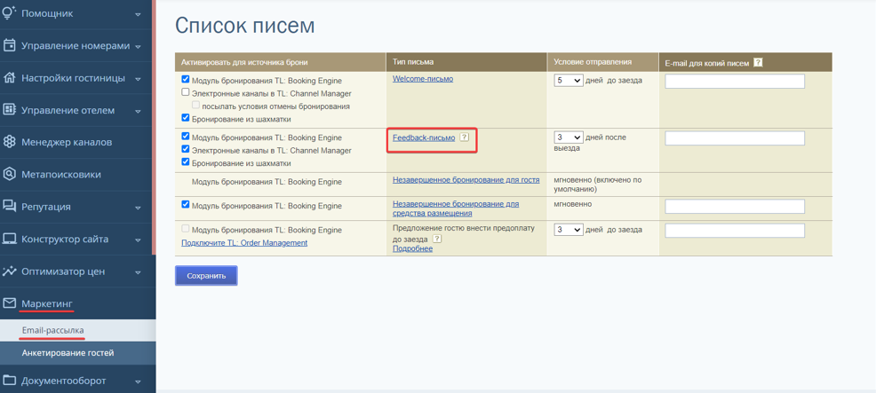
Task: Open Незавершенное бронирование для гостя link
Action: click(466, 180)
